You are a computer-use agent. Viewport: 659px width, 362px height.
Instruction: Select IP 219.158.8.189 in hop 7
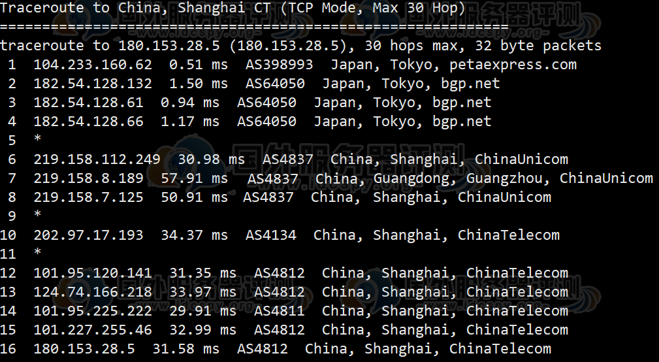pos(88,178)
